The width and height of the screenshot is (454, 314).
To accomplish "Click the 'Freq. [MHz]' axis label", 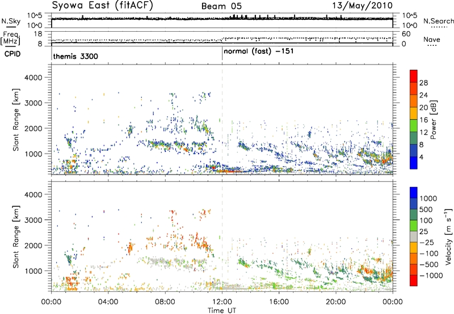I will [10, 39].
